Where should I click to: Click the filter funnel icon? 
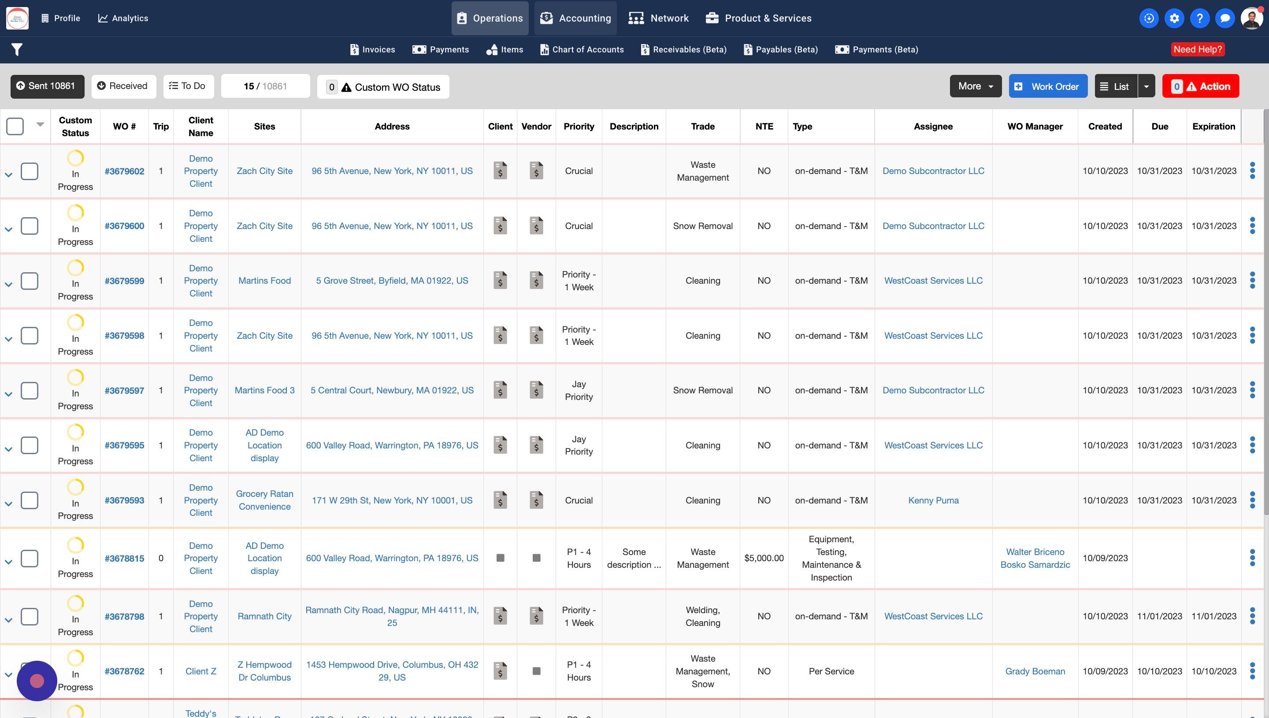pyautogui.click(x=17, y=49)
